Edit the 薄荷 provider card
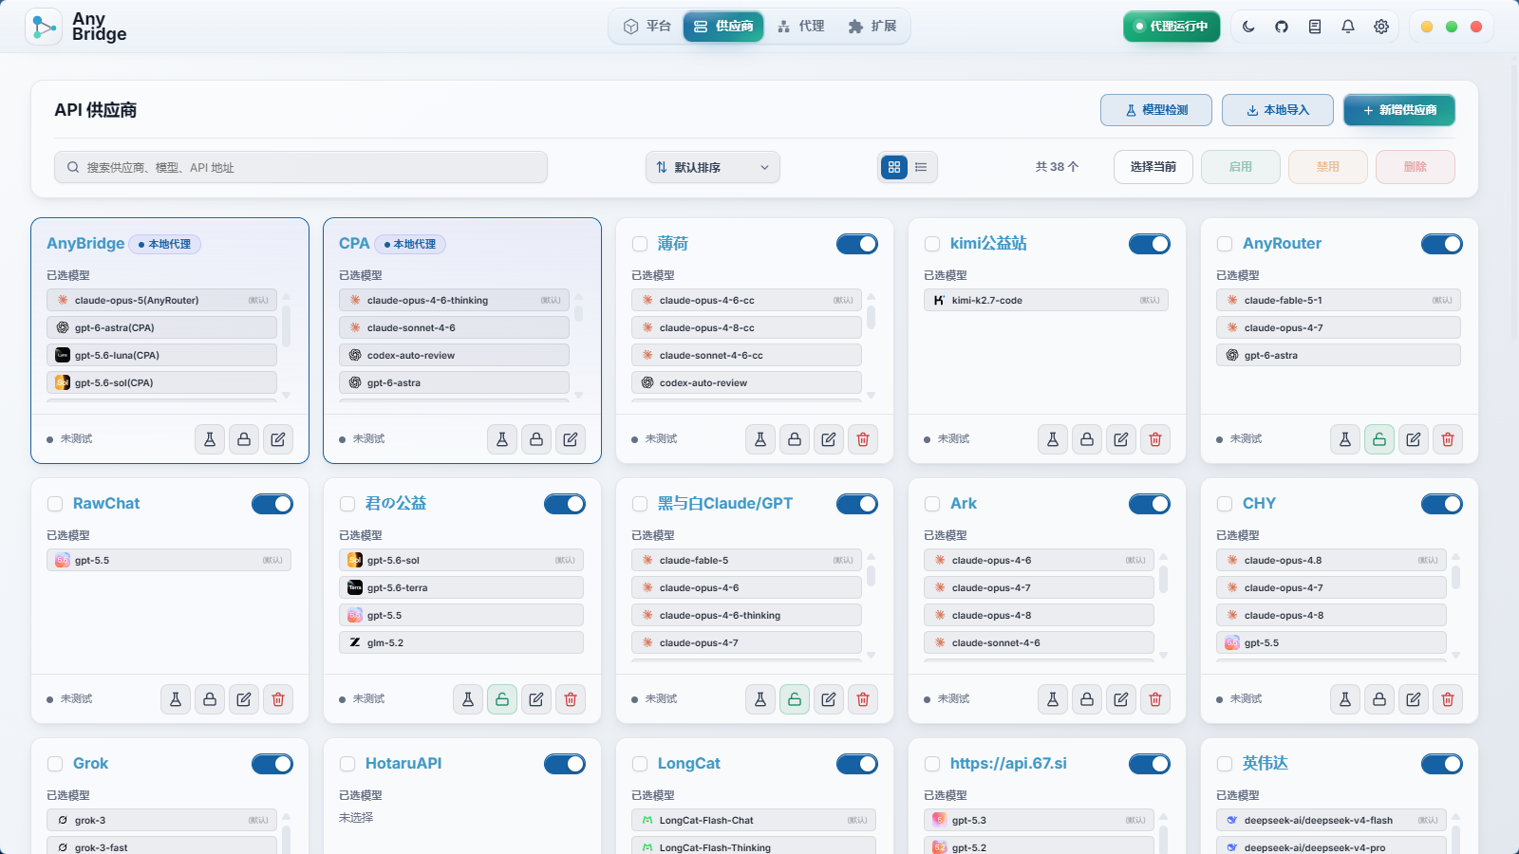 click(829, 439)
